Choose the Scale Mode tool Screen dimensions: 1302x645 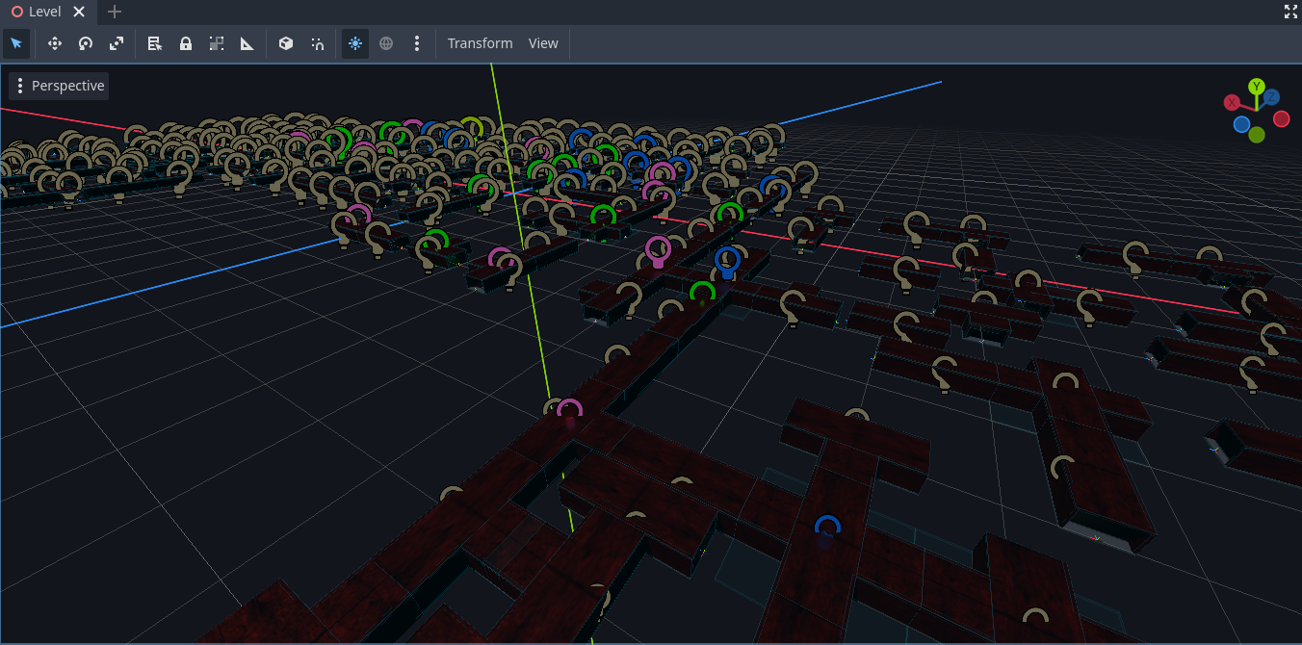117,43
